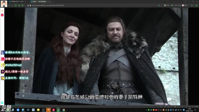Open a new browser tab
The height and width of the screenshot is (112, 199).
tap(54, 2)
